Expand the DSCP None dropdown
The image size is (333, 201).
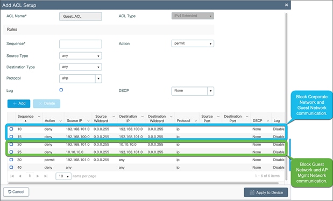point(193,91)
